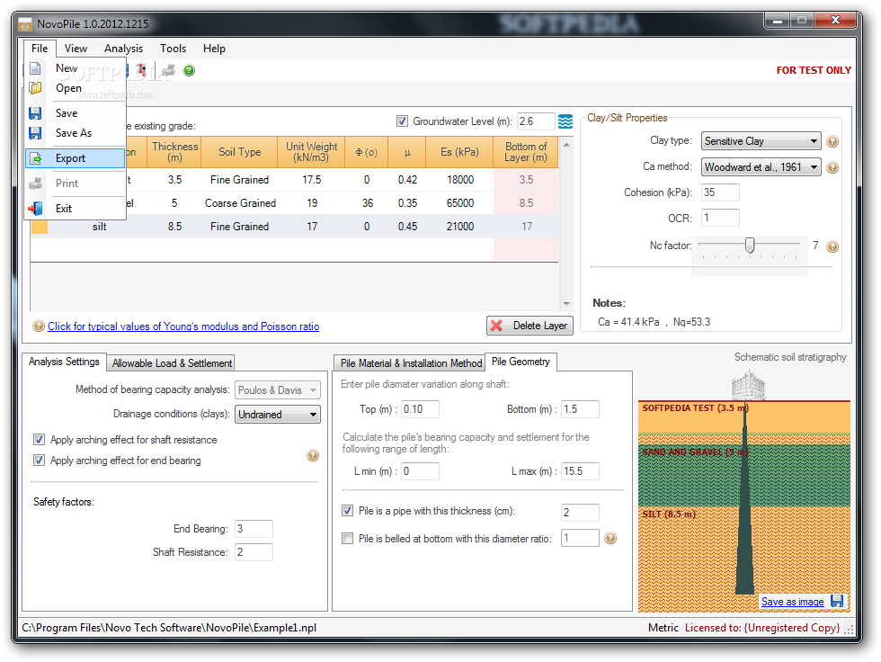Select the Coarse Grained soil type cell
Screen dimensions: 881x662
tap(240, 203)
